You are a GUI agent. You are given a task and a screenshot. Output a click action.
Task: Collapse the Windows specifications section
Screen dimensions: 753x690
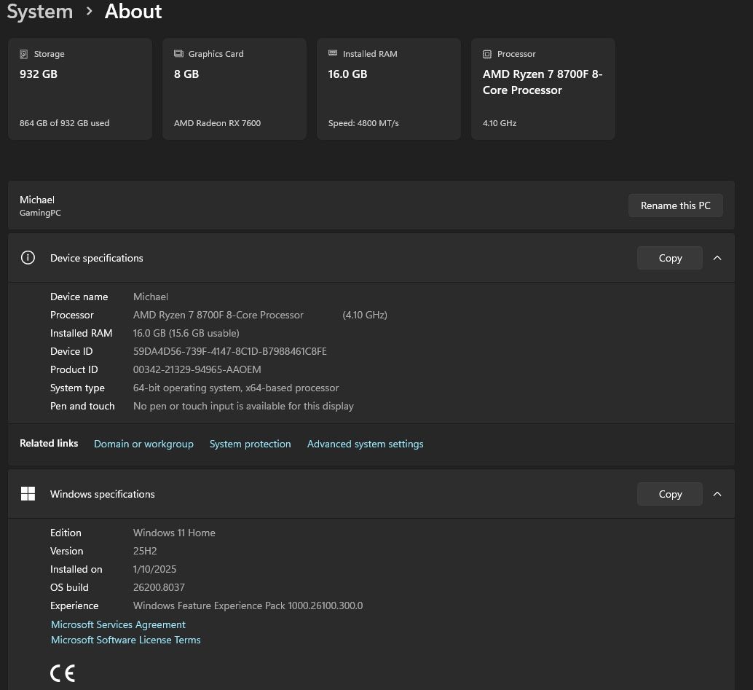click(x=717, y=494)
